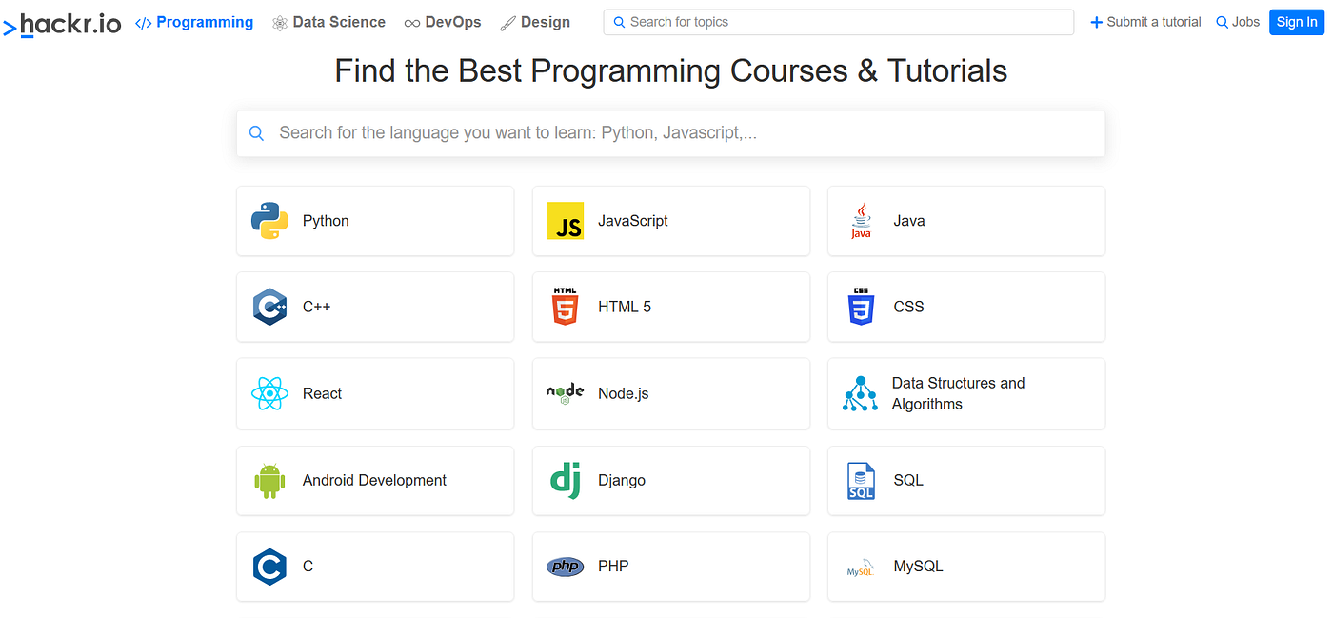
Task: Click the magnifier icon in top search bar
Action: click(620, 22)
